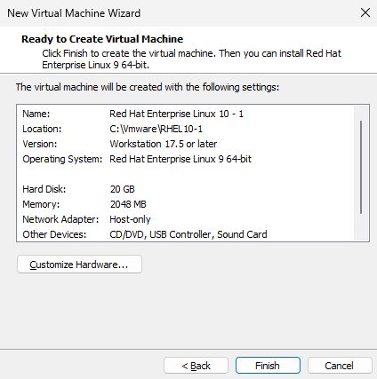Click the 'Click Finish to create' description text
Screen dimensions: 377x379
(x=191, y=59)
